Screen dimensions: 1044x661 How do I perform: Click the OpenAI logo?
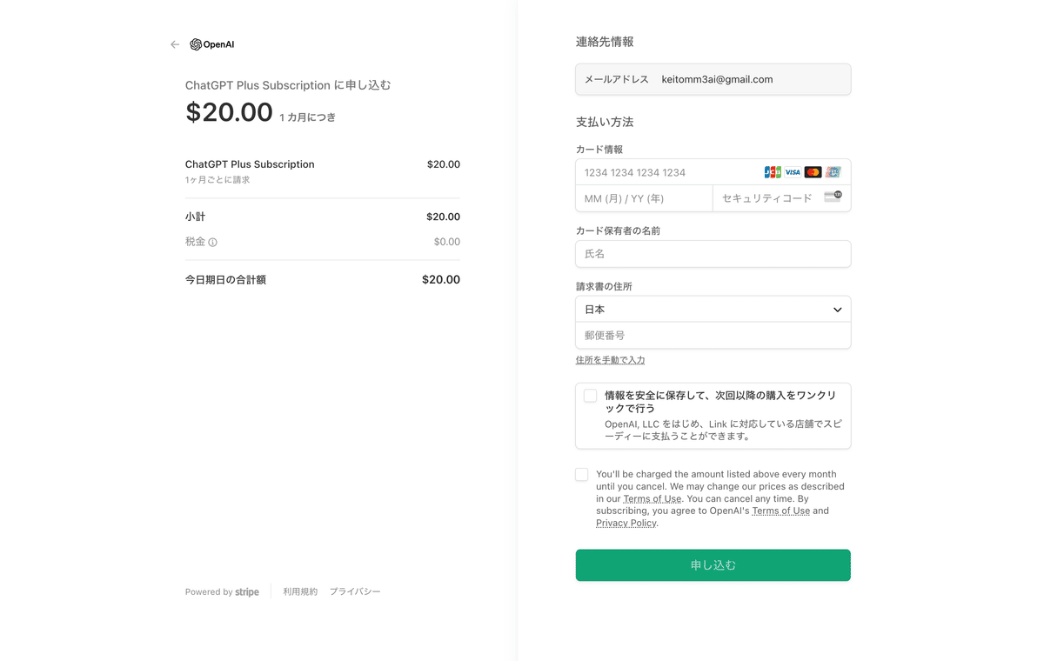pyautogui.click(x=211, y=44)
